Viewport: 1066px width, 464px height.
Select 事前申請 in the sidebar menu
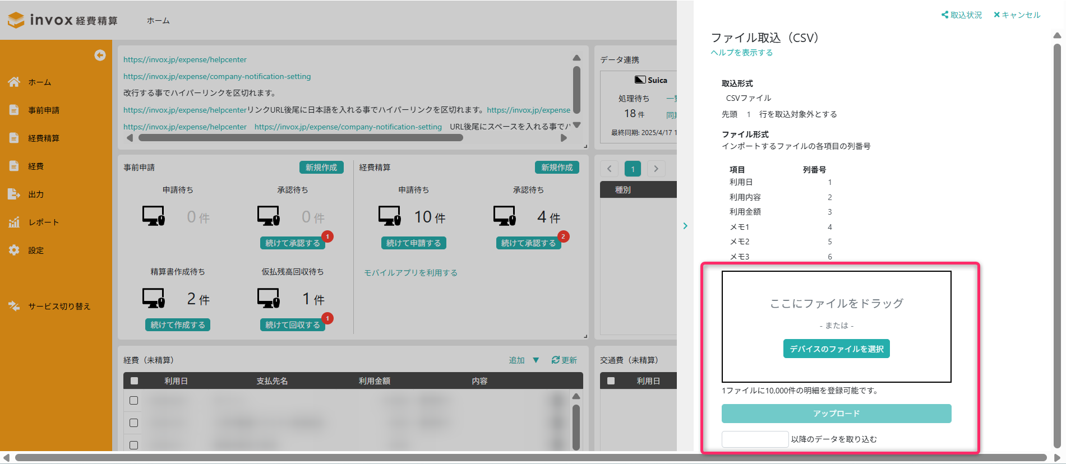(x=44, y=110)
